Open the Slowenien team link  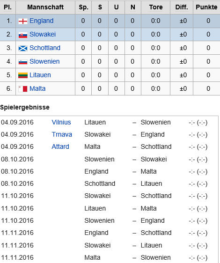coord(44,62)
